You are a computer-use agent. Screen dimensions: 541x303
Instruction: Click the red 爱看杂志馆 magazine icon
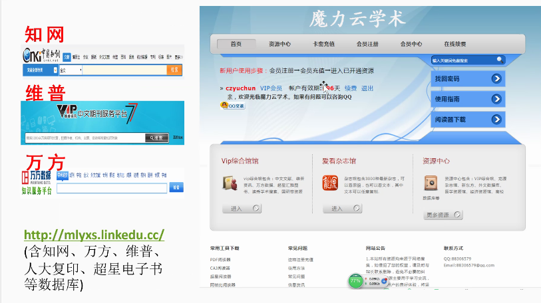coord(330,183)
